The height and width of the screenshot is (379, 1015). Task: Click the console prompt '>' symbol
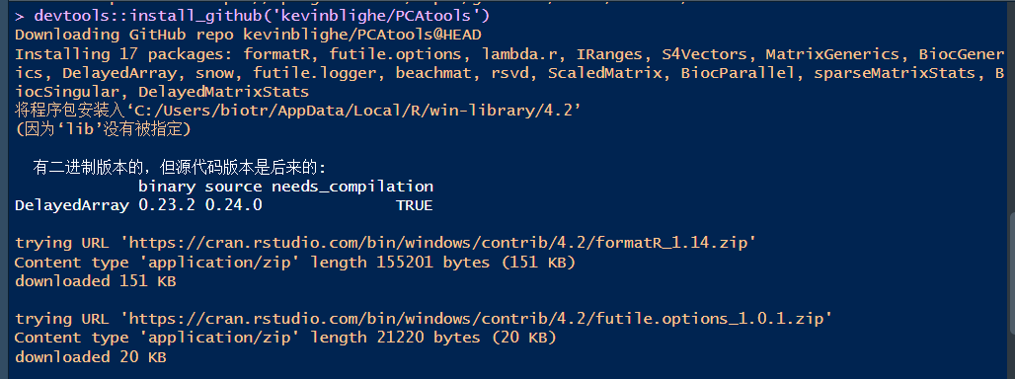click(20, 15)
